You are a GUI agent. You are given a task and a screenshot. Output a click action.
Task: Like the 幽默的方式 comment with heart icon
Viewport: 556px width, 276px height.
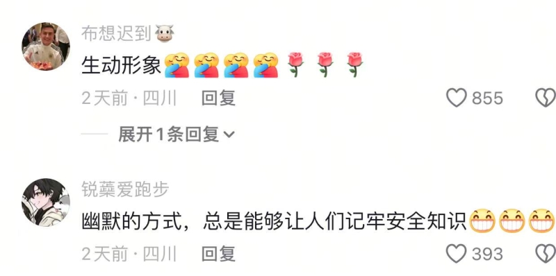[456, 254]
